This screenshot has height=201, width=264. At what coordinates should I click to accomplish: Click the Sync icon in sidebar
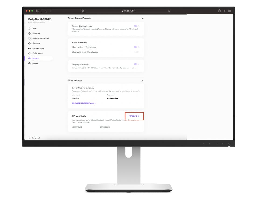click(29, 29)
